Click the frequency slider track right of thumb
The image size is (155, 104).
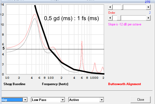pyautogui.click(x=135, y=7)
